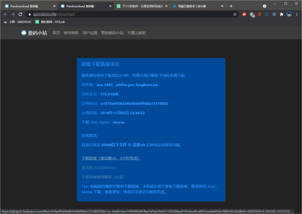Open the blue share extension icon
The image size is (302, 214).
click(x=267, y=14)
